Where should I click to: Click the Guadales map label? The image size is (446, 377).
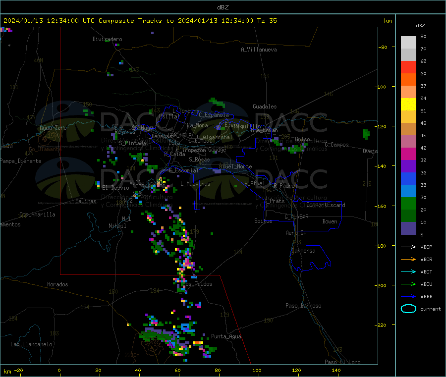265,107
